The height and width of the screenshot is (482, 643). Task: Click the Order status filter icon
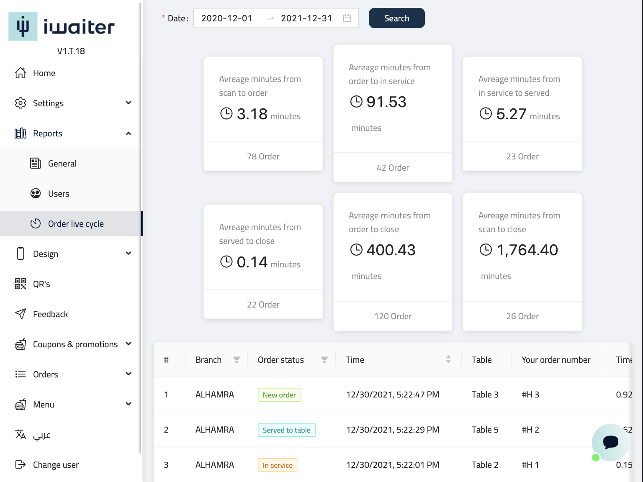click(x=324, y=360)
